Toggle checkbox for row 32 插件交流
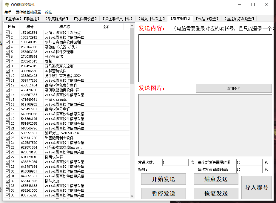 (x=8, y=181)
